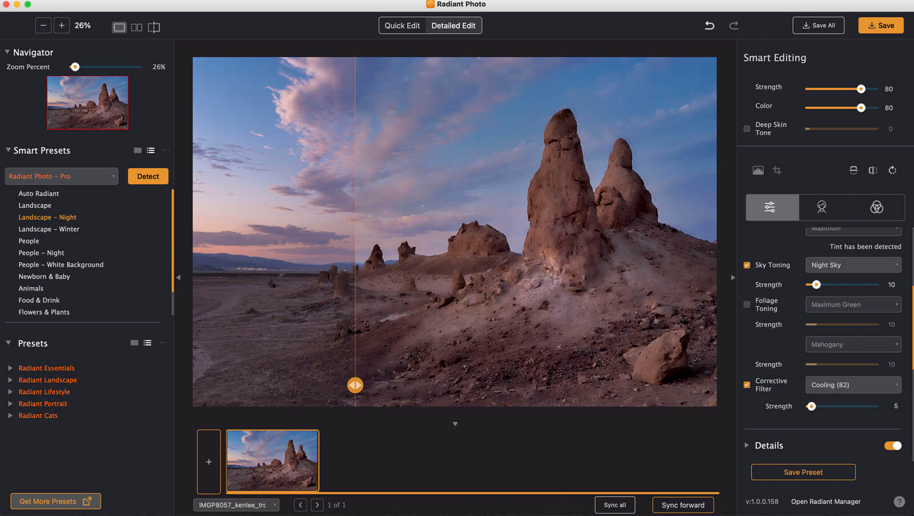Open the Cooling (82) filter dropdown

[853, 385]
